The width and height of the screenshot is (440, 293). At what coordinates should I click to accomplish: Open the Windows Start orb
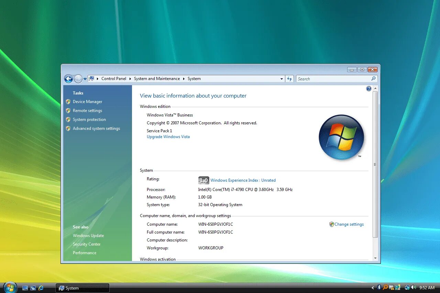(10, 288)
